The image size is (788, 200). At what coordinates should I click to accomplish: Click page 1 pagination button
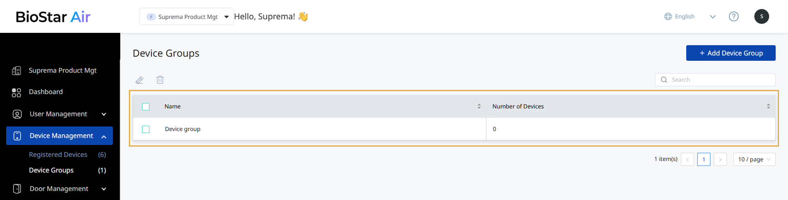703,159
